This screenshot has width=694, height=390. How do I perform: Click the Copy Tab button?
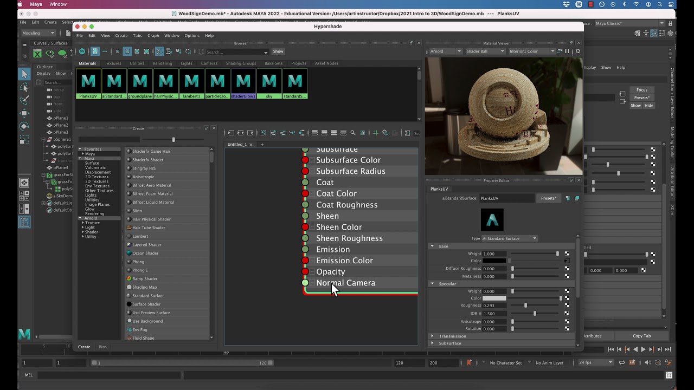pyautogui.click(x=641, y=336)
